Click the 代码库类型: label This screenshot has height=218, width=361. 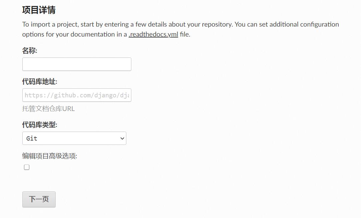40,125
